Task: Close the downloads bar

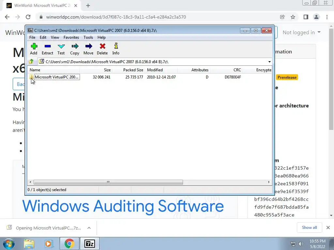Action: pyautogui.click(x=328, y=228)
